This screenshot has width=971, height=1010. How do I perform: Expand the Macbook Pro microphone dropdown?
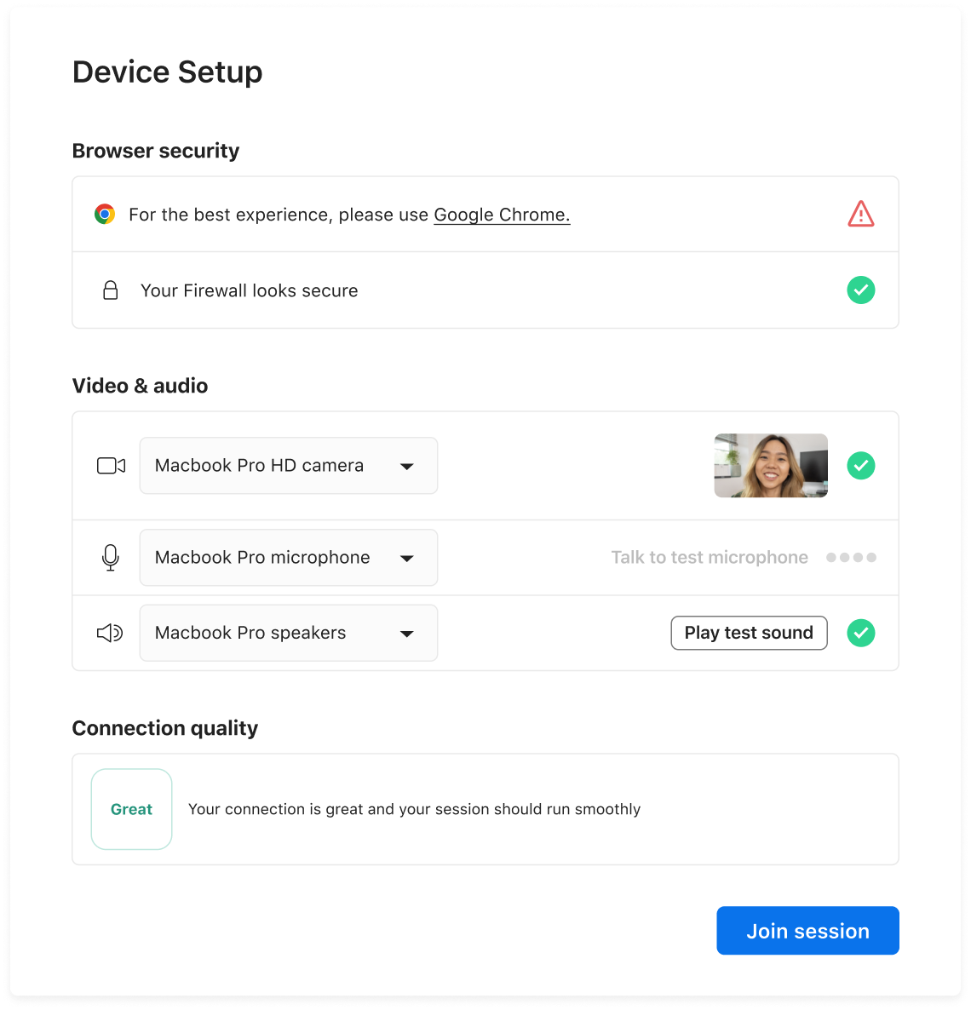pyautogui.click(x=289, y=558)
